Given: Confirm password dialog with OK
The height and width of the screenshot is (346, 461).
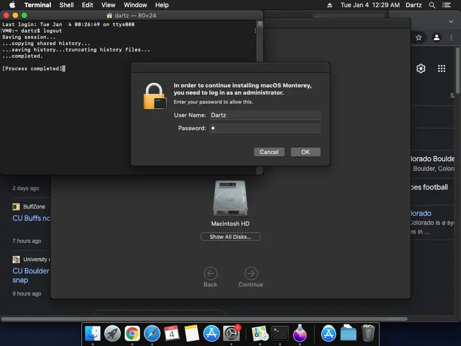Looking at the screenshot, I should click(306, 152).
